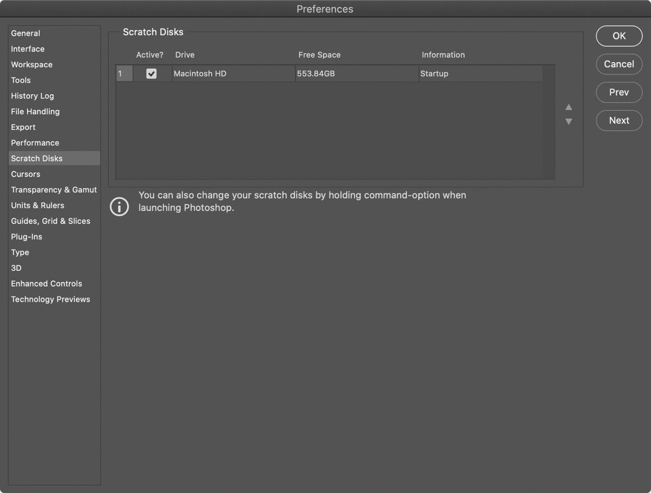Select row number 1 cell
651x493 pixels.
pos(125,74)
